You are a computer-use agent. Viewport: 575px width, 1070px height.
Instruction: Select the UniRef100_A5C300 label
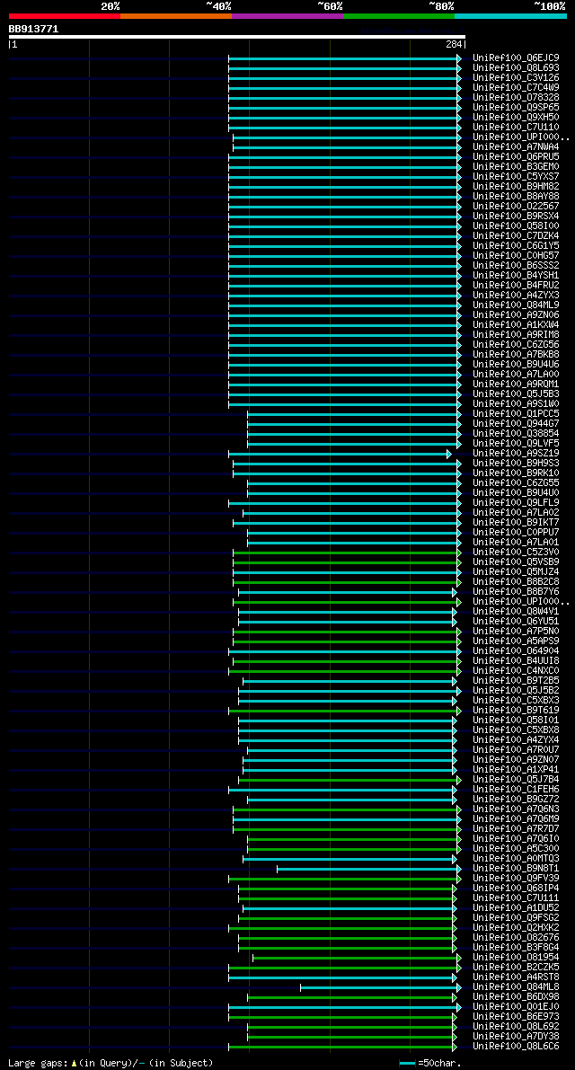(x=516, y=850)
